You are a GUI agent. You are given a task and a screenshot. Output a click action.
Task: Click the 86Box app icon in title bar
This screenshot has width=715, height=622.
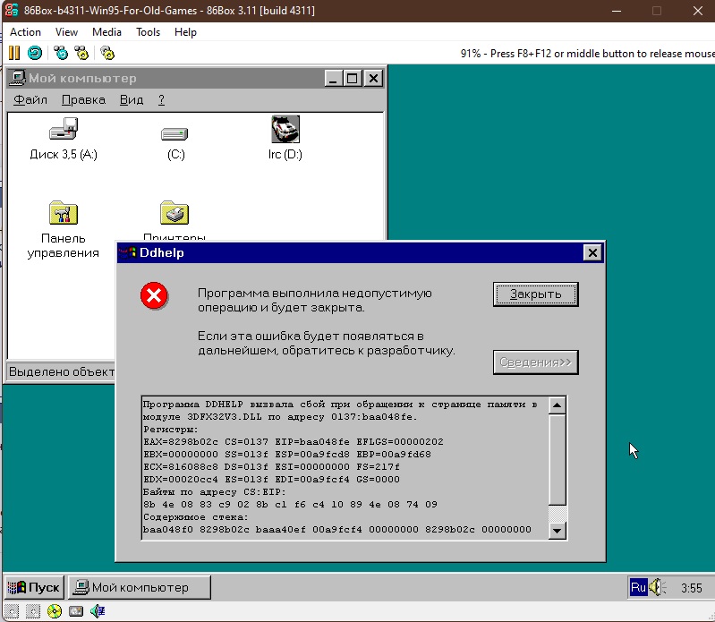(x=12, y=11)
